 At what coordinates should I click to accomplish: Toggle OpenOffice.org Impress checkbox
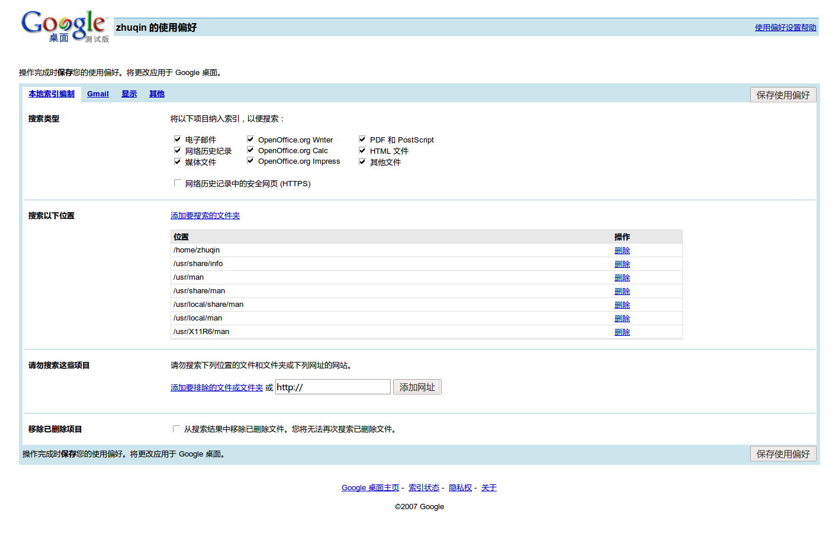pos(250,161)
